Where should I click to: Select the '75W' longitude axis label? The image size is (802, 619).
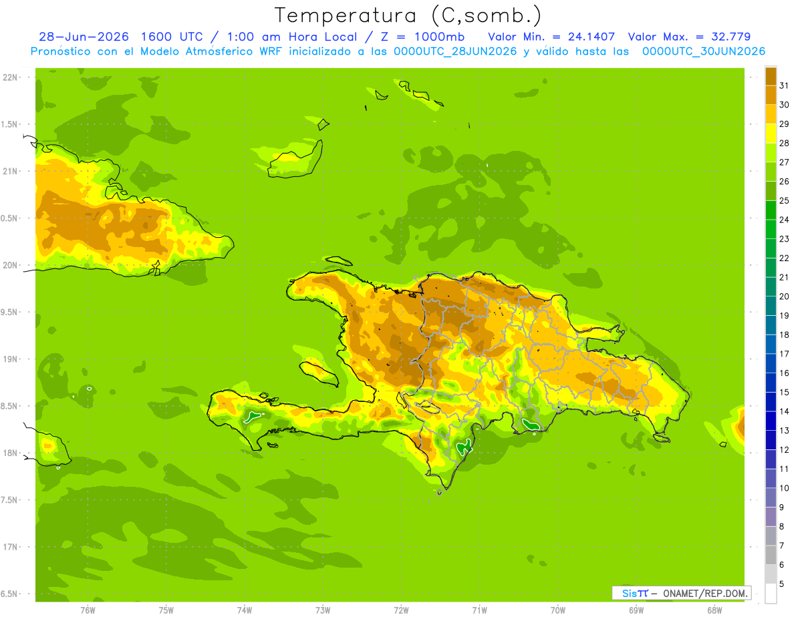[166, 610]
